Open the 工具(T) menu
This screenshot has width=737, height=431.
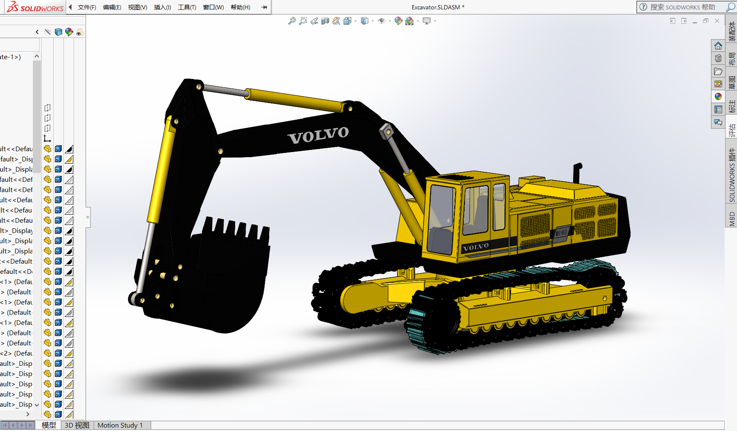(187, 7)
